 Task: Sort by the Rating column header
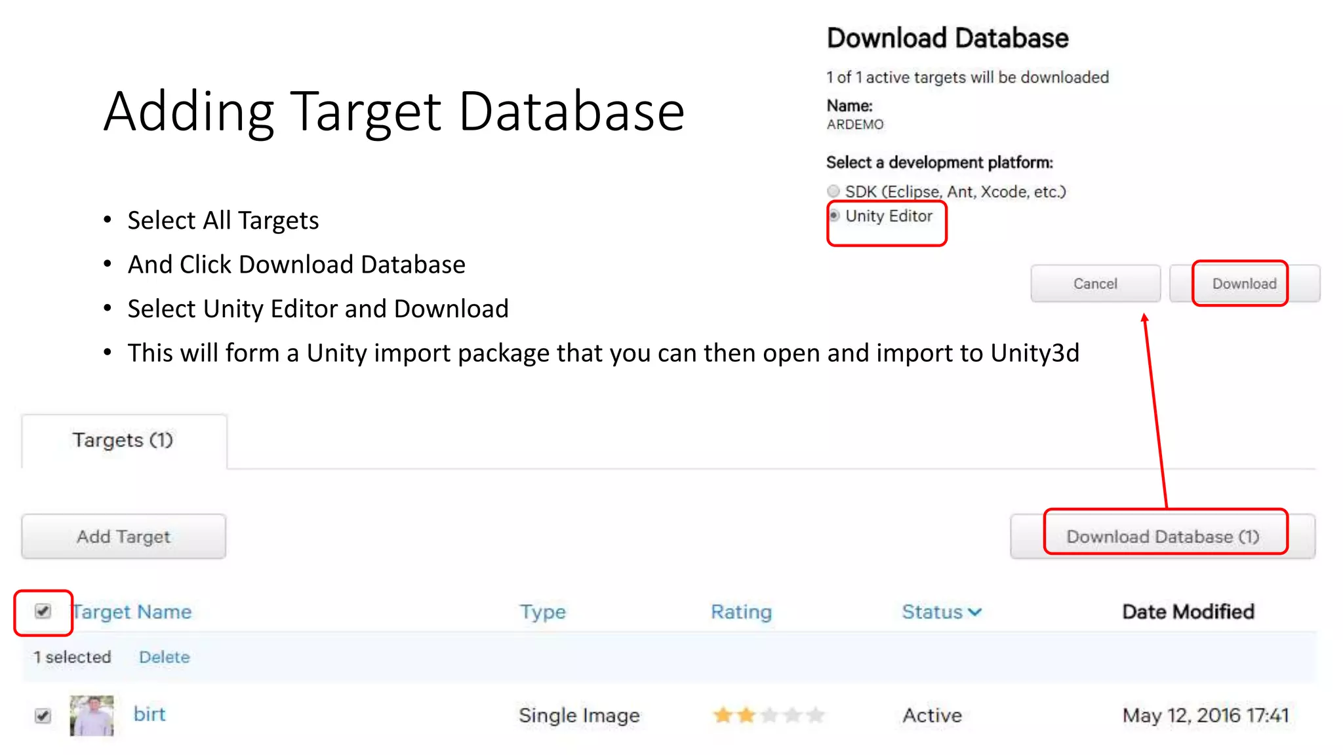(741, 611)
